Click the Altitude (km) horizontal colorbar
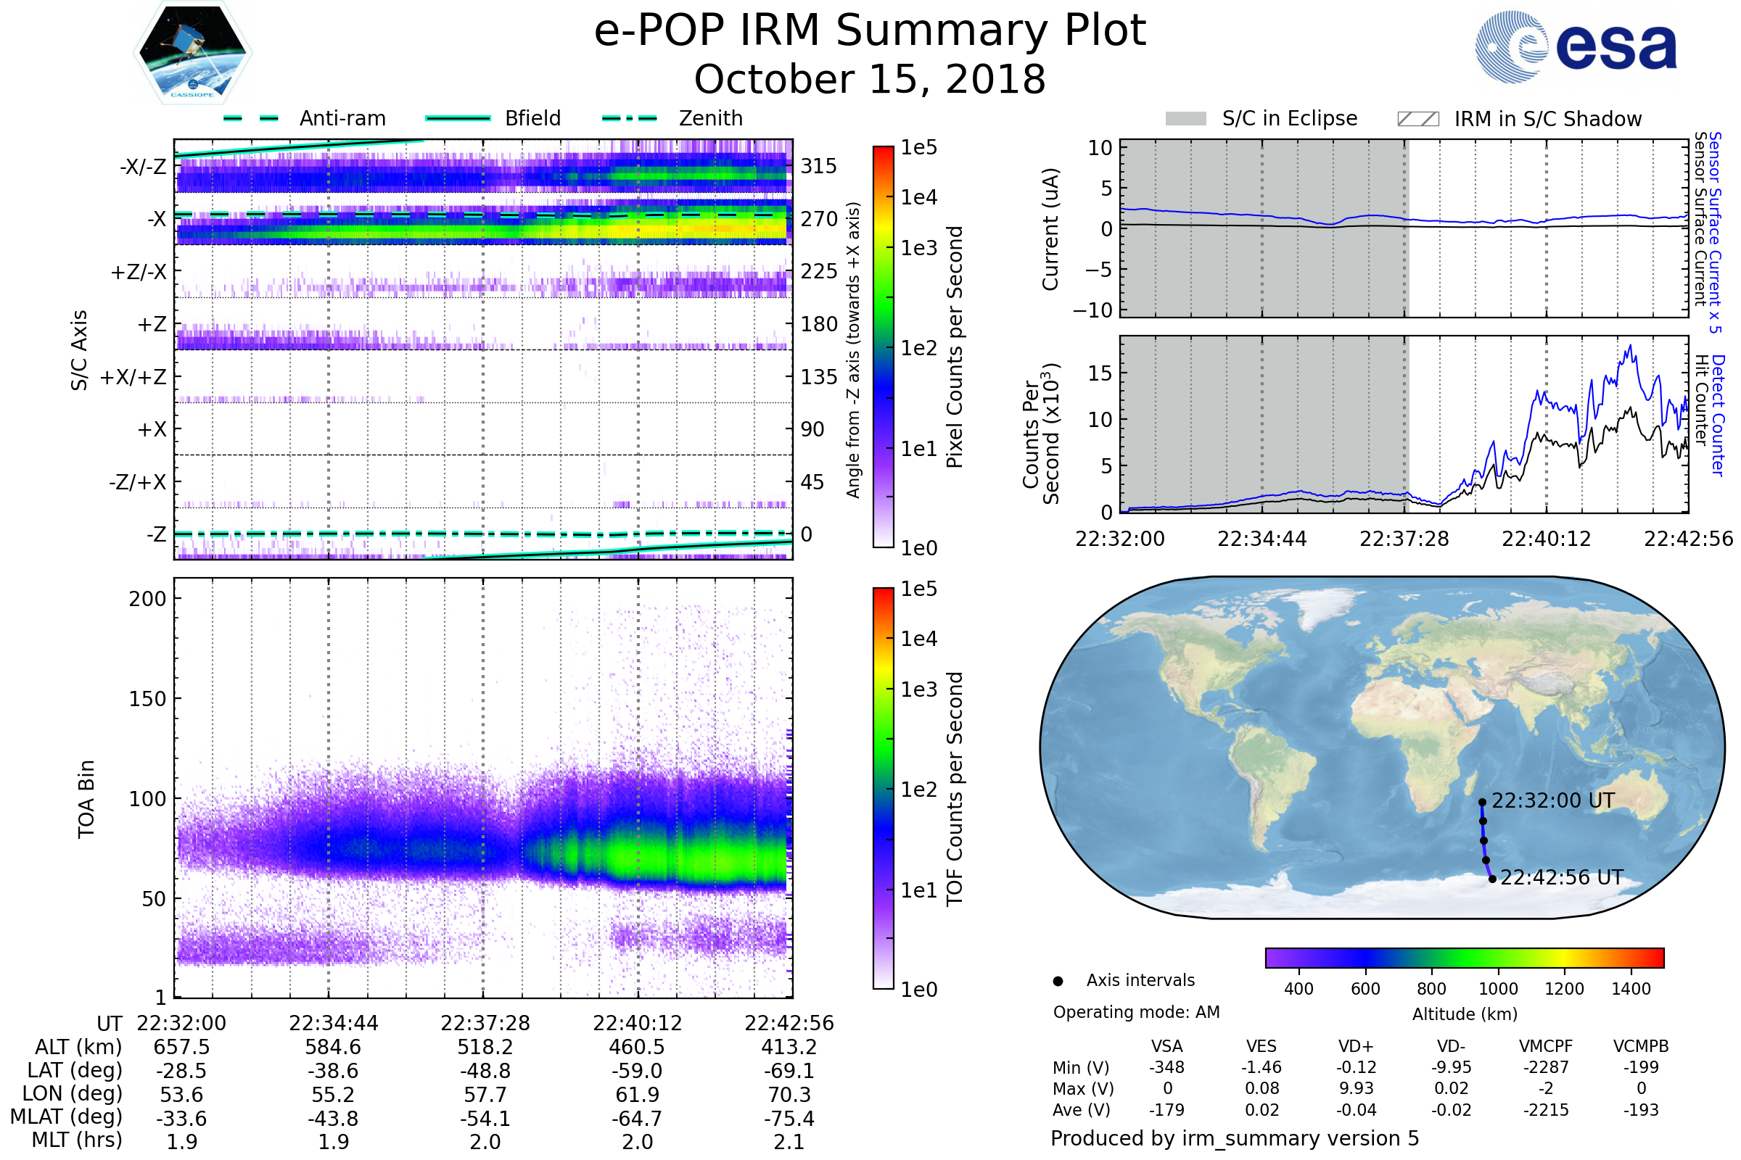Image resolution: width=1741 pixels, height=1160 pixels. [1464, 957]
